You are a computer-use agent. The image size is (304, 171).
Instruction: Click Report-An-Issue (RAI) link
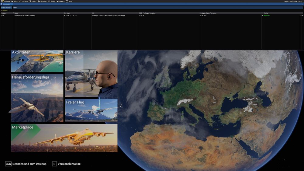tap(293, 1)
